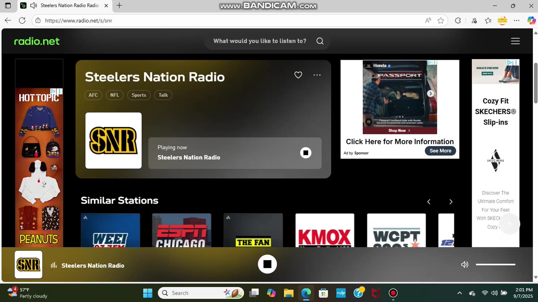The width and height of the screenshot is (538, 302).
Task: Open the KMOX similar station
Action: [x=324, y=230]
